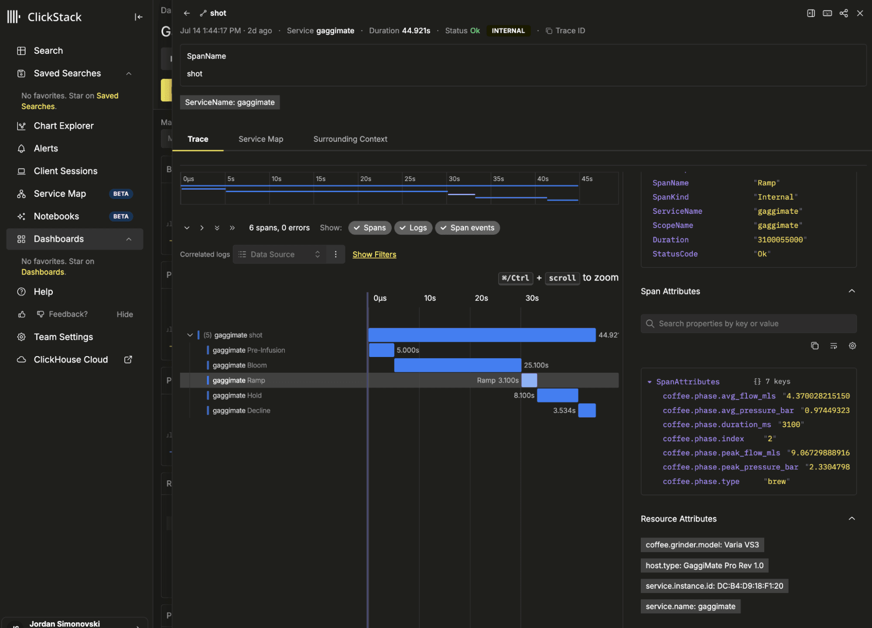872x628 pixels.
Task: Give thumbs down feedback
Action: coord(41,314)
